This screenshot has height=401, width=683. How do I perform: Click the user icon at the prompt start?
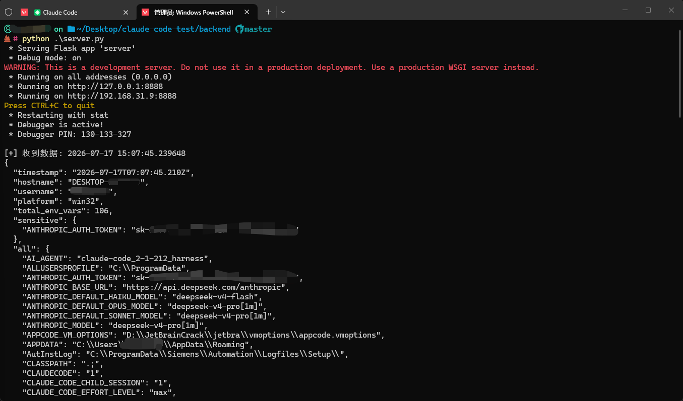tap(8, 29)
